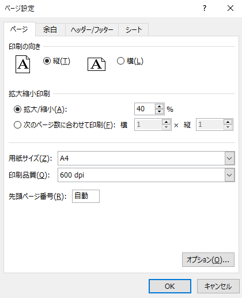Open the 用紙サイズ A4 dropdown

tap(230, 159)
